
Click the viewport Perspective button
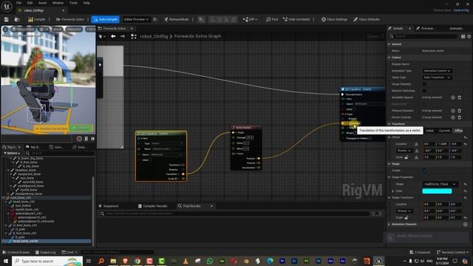23,30
